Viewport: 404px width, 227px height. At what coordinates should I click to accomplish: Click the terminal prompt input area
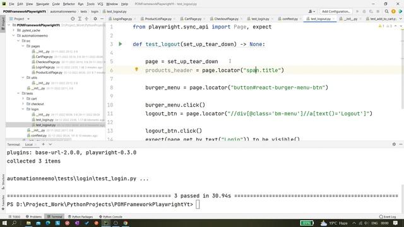click(x=198, y=204)
